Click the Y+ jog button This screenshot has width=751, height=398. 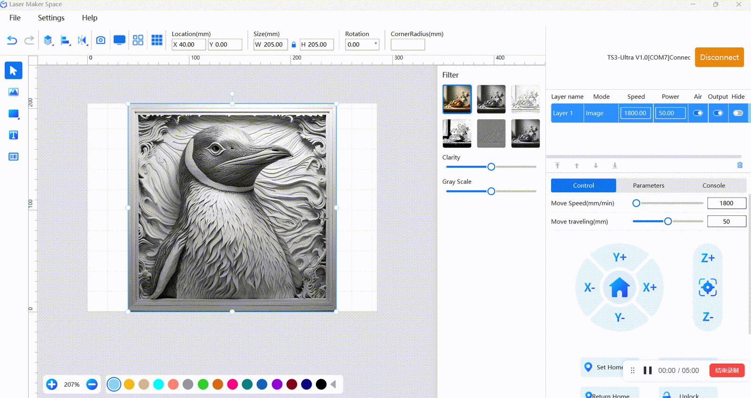[620, 257]
